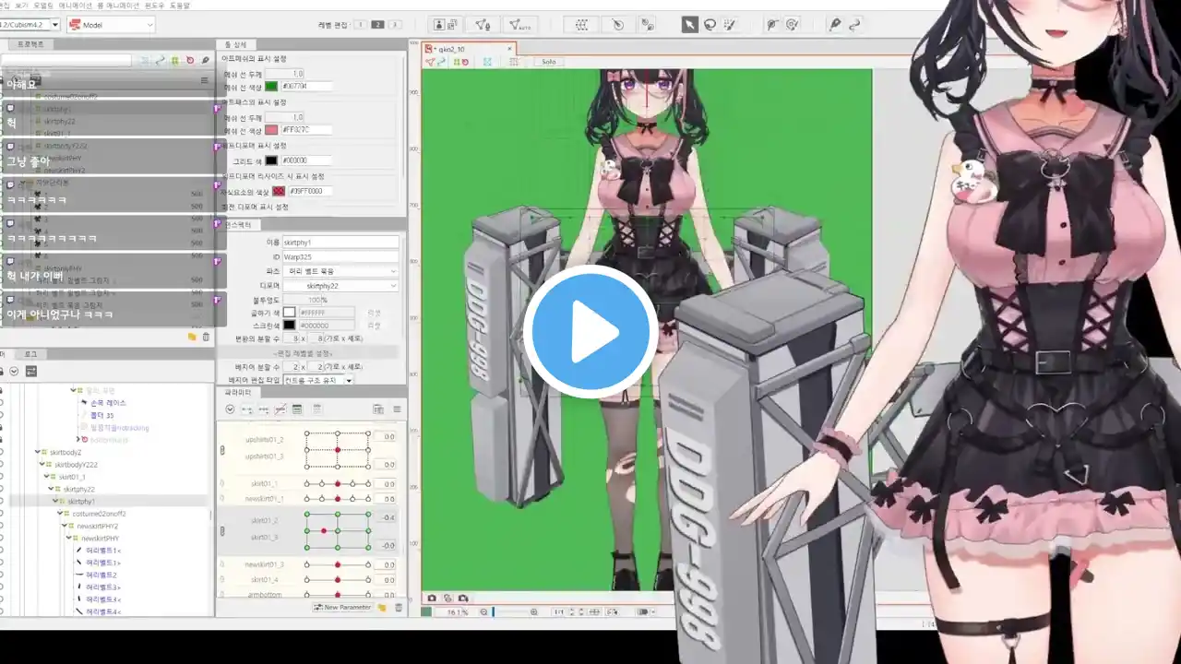Open the 보기 menu
Image resolution: width=1181 pixels, height=664 pixels.
[x=19, y=6]
